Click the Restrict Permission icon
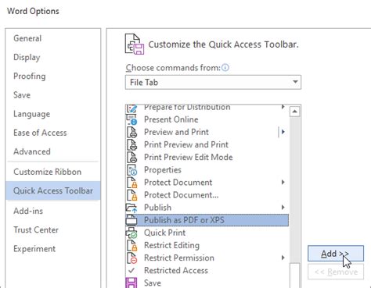The height and width of the screenshot is (288, 371). pos(132,258)
